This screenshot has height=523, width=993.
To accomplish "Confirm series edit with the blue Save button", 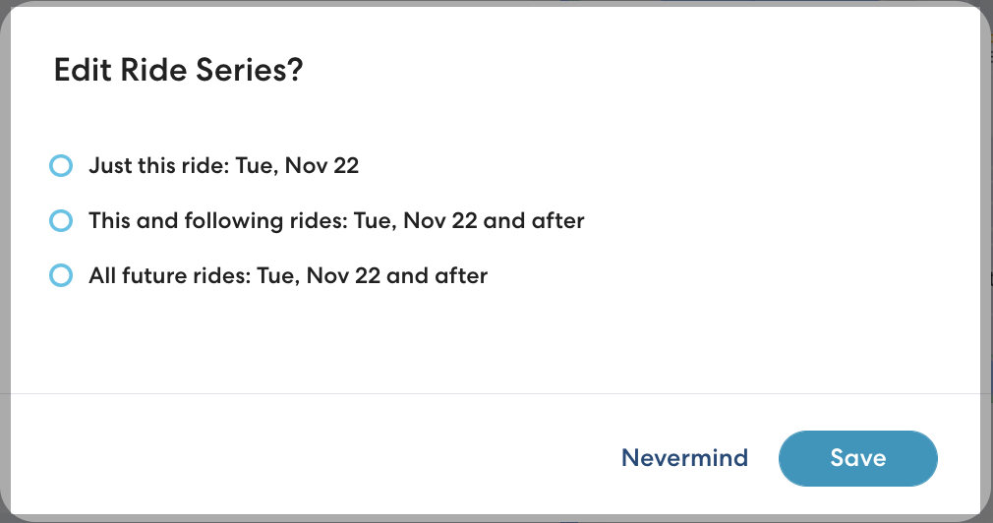I will point(857,458).
